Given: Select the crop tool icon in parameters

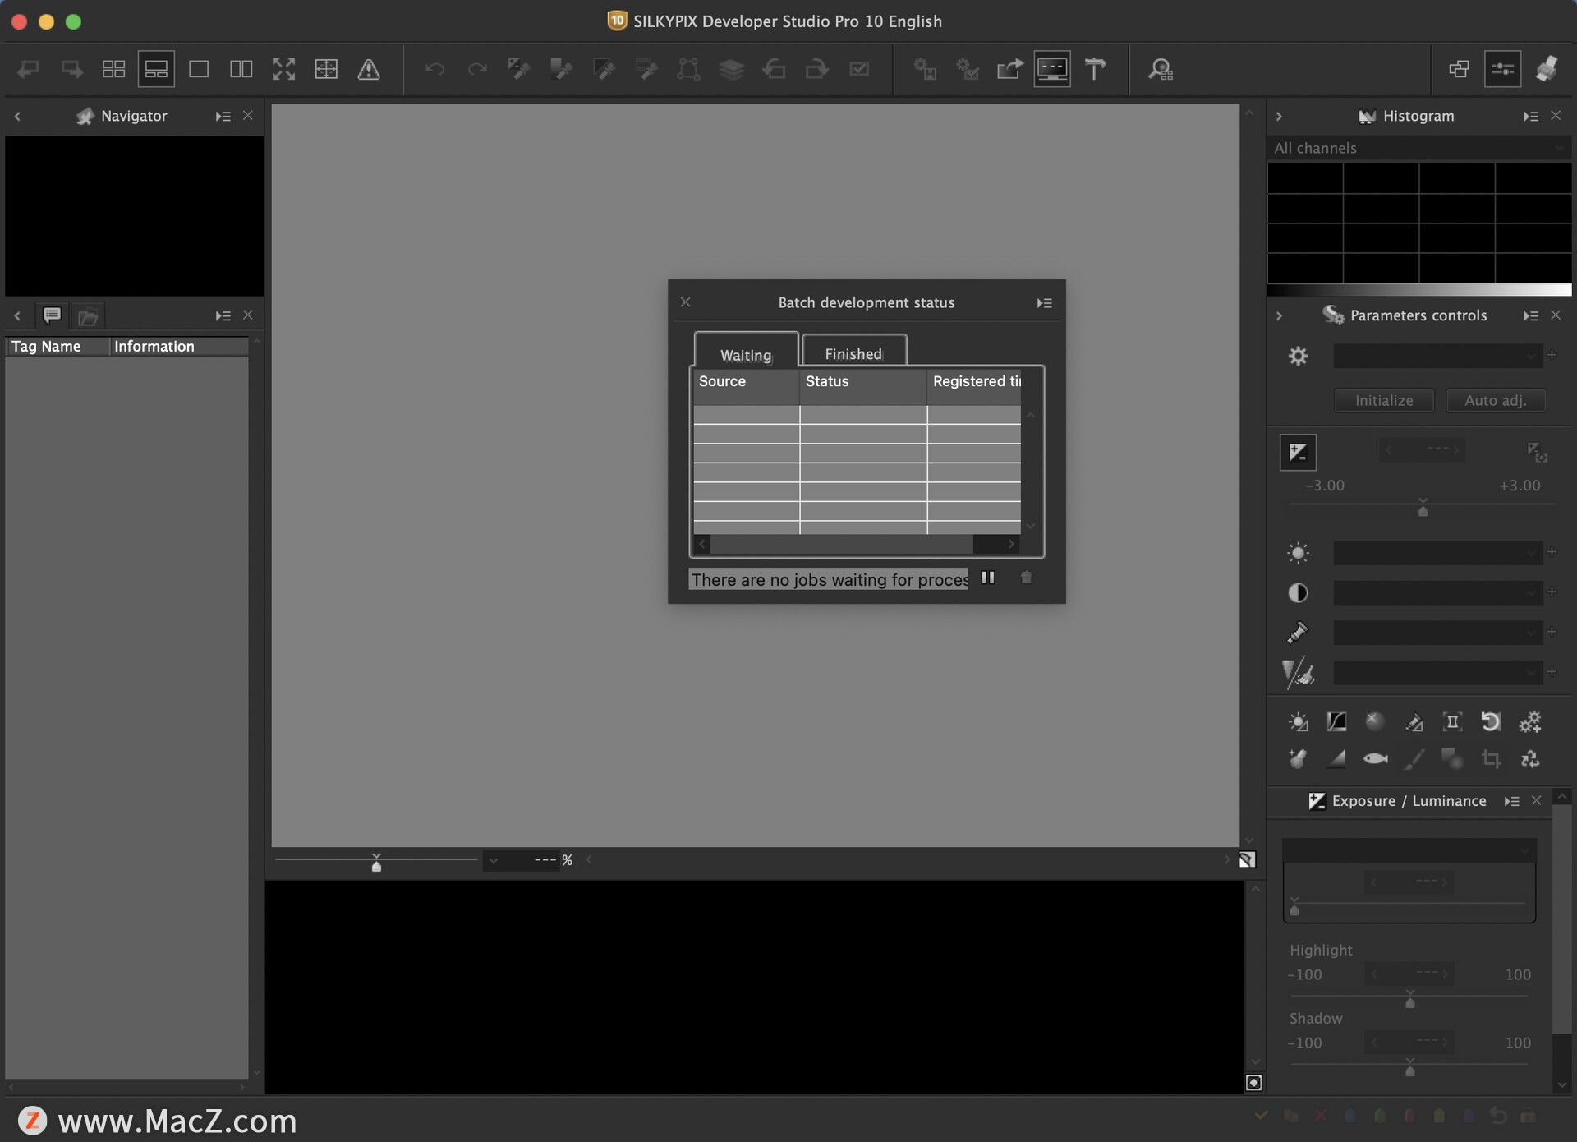Looking at the screenshot, I should tap(1491, 758).
